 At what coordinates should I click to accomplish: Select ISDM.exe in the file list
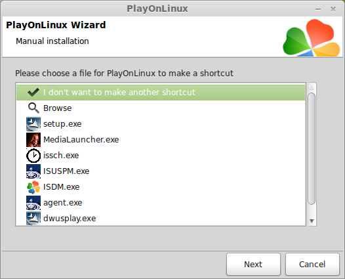161,187
